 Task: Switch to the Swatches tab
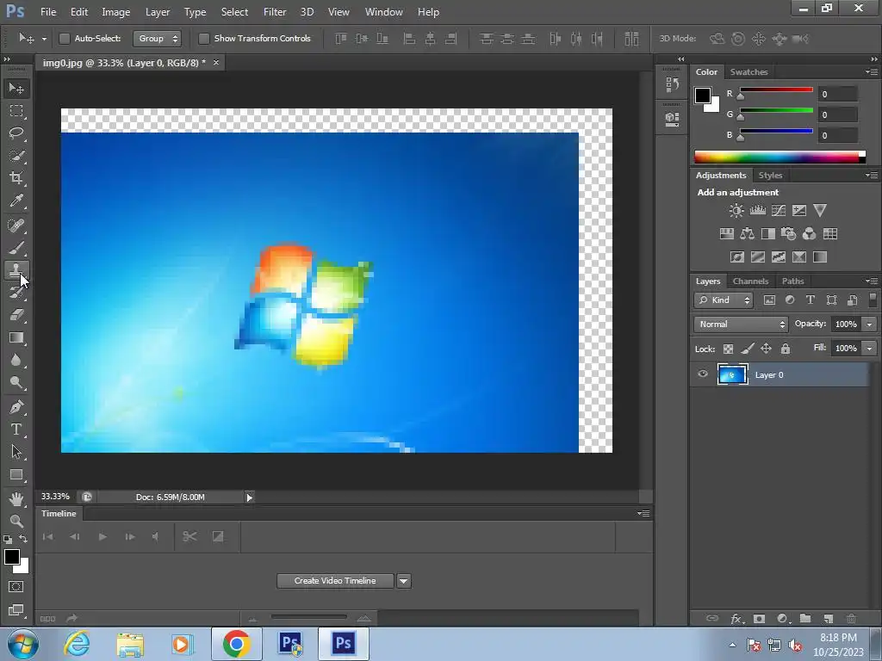pos(748,72)
